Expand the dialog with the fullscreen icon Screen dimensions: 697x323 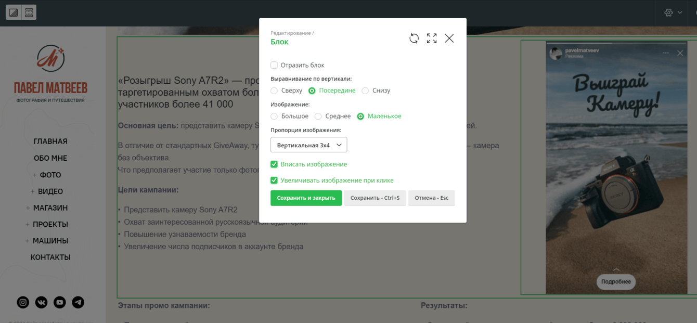(x=432, y=38)
